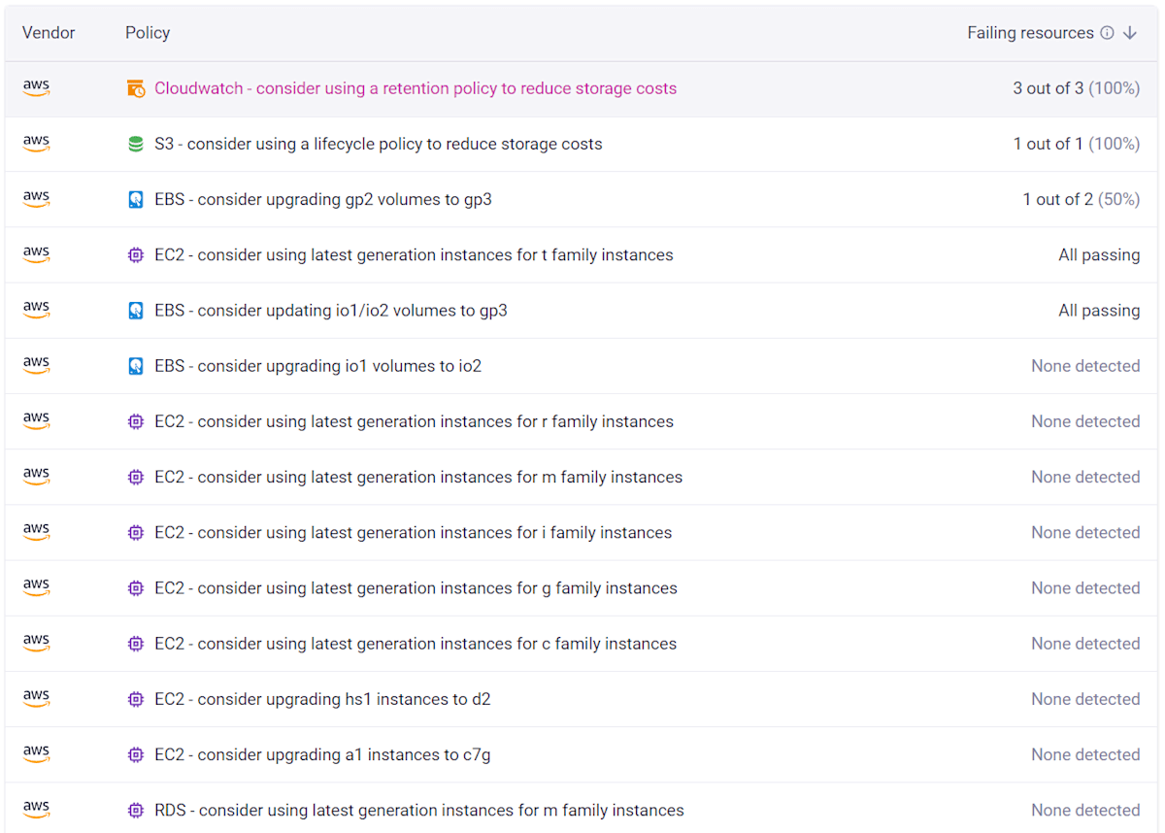This screenshot has height=833, width=1165.
Task: Click 'None detected' in the EC2 m family row
Action: coord(1085,477)
